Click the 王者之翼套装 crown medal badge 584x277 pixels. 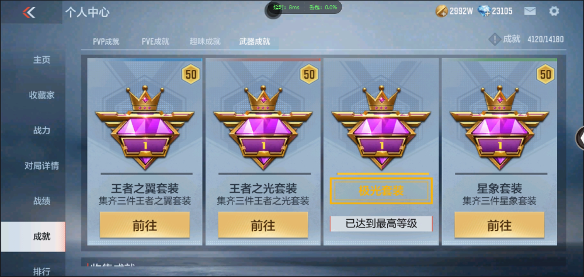click(145, 127)
